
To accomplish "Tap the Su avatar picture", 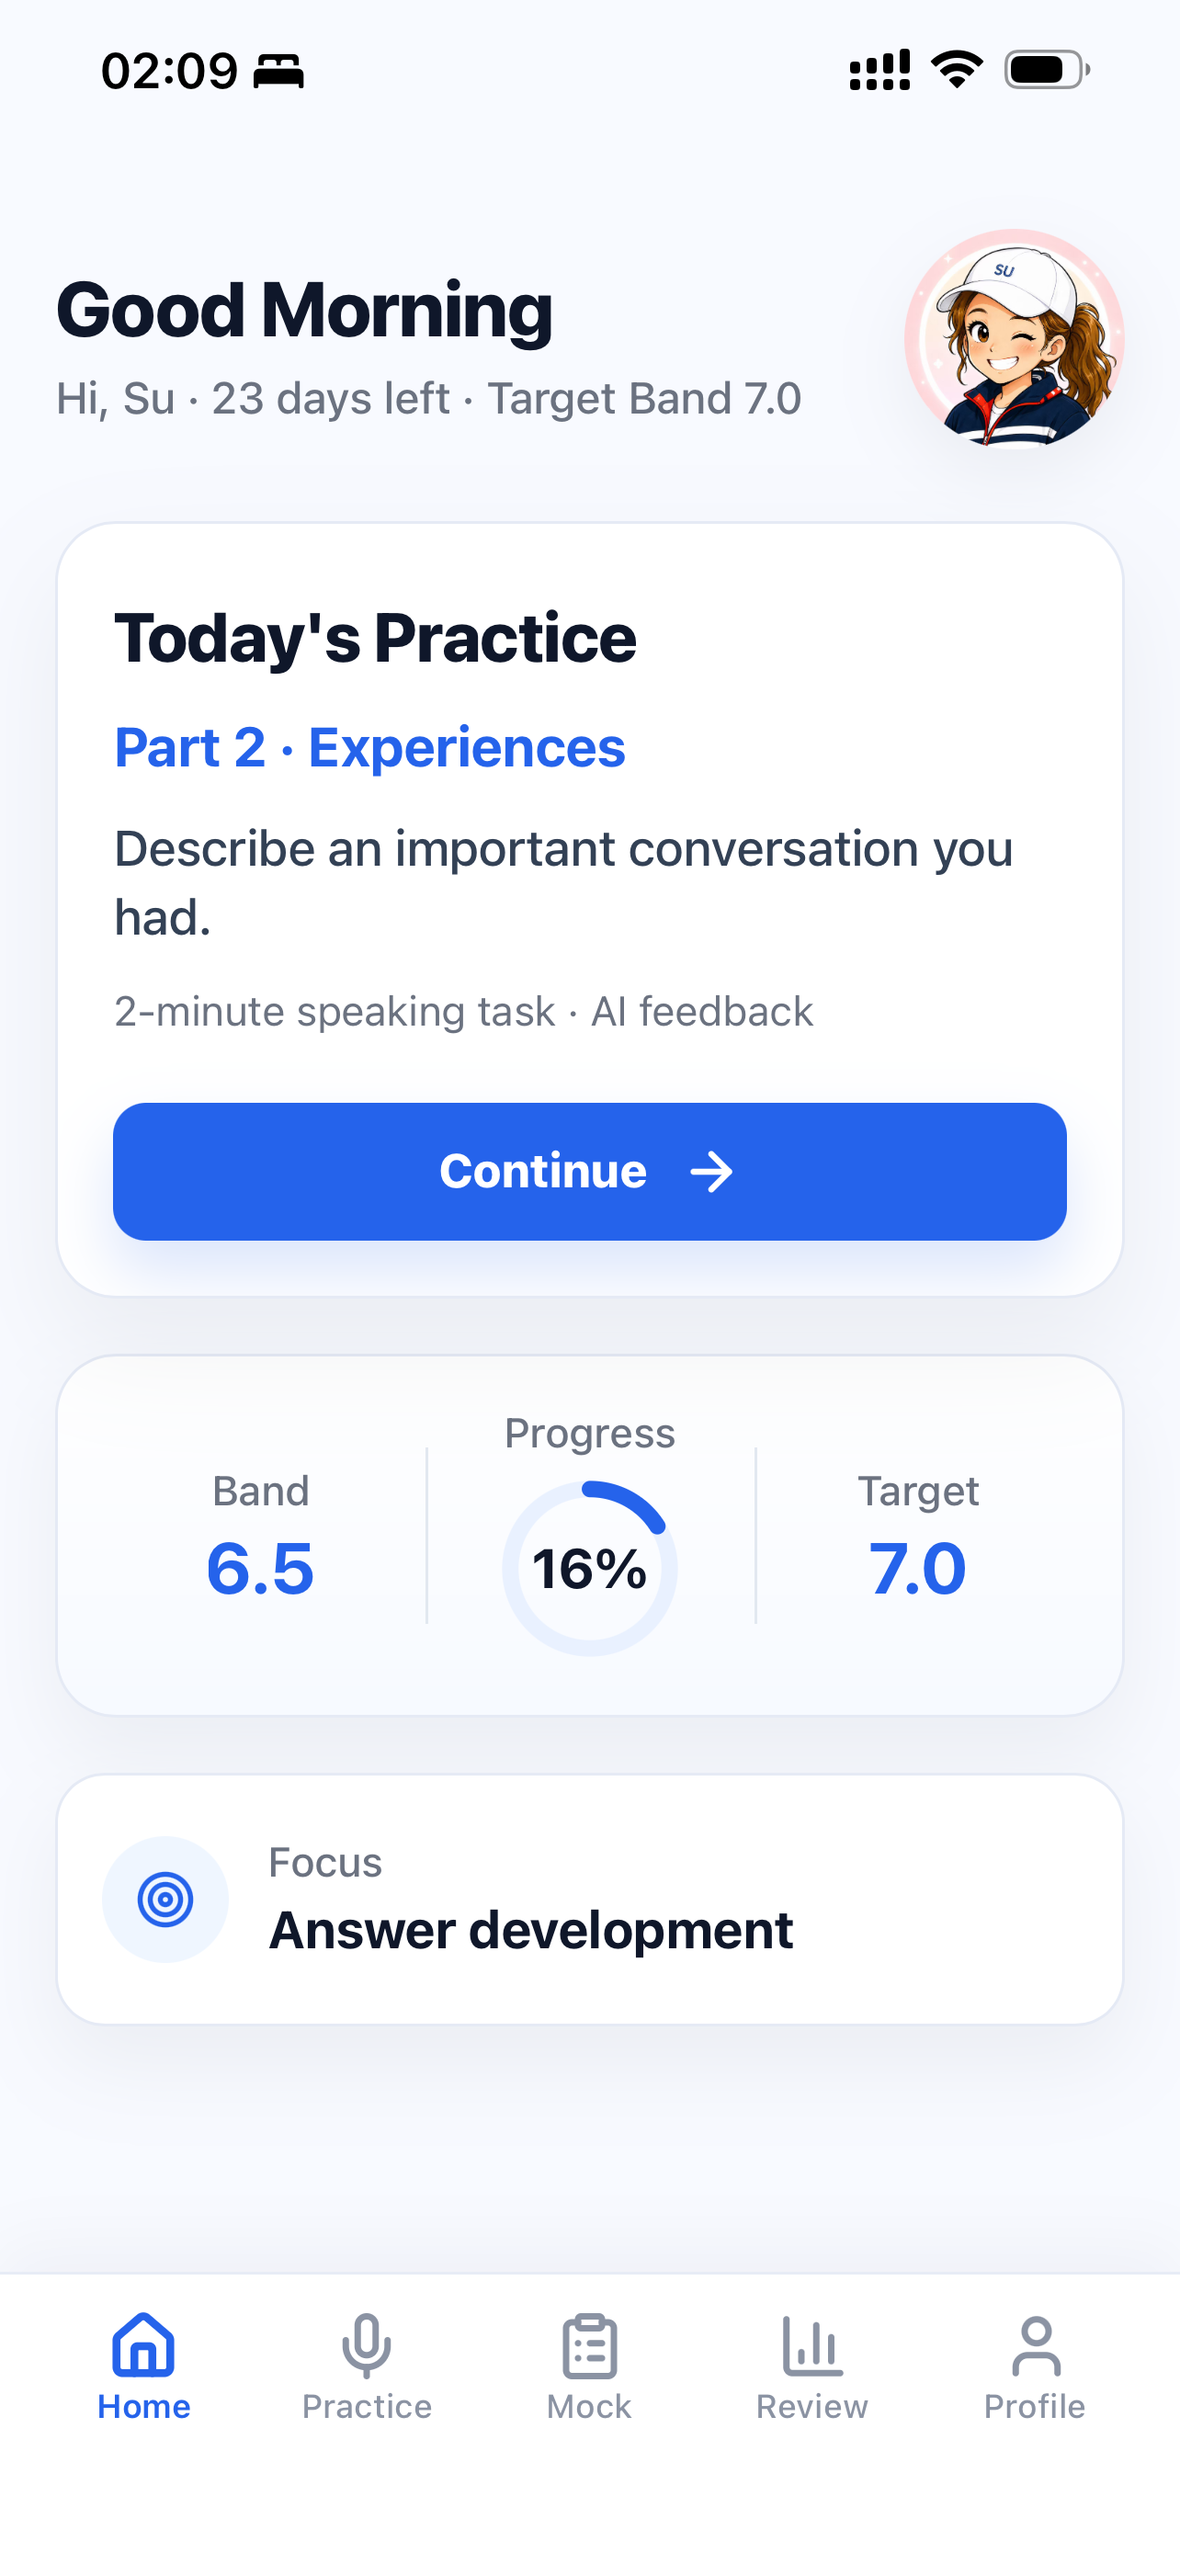I will click(1014, 339).
